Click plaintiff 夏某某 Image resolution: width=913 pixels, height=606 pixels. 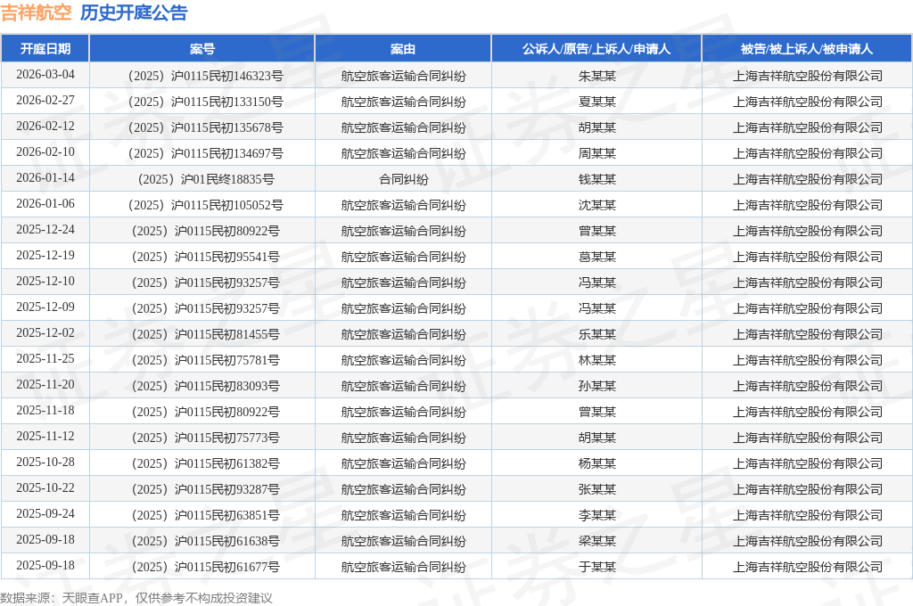pos(596,102)
